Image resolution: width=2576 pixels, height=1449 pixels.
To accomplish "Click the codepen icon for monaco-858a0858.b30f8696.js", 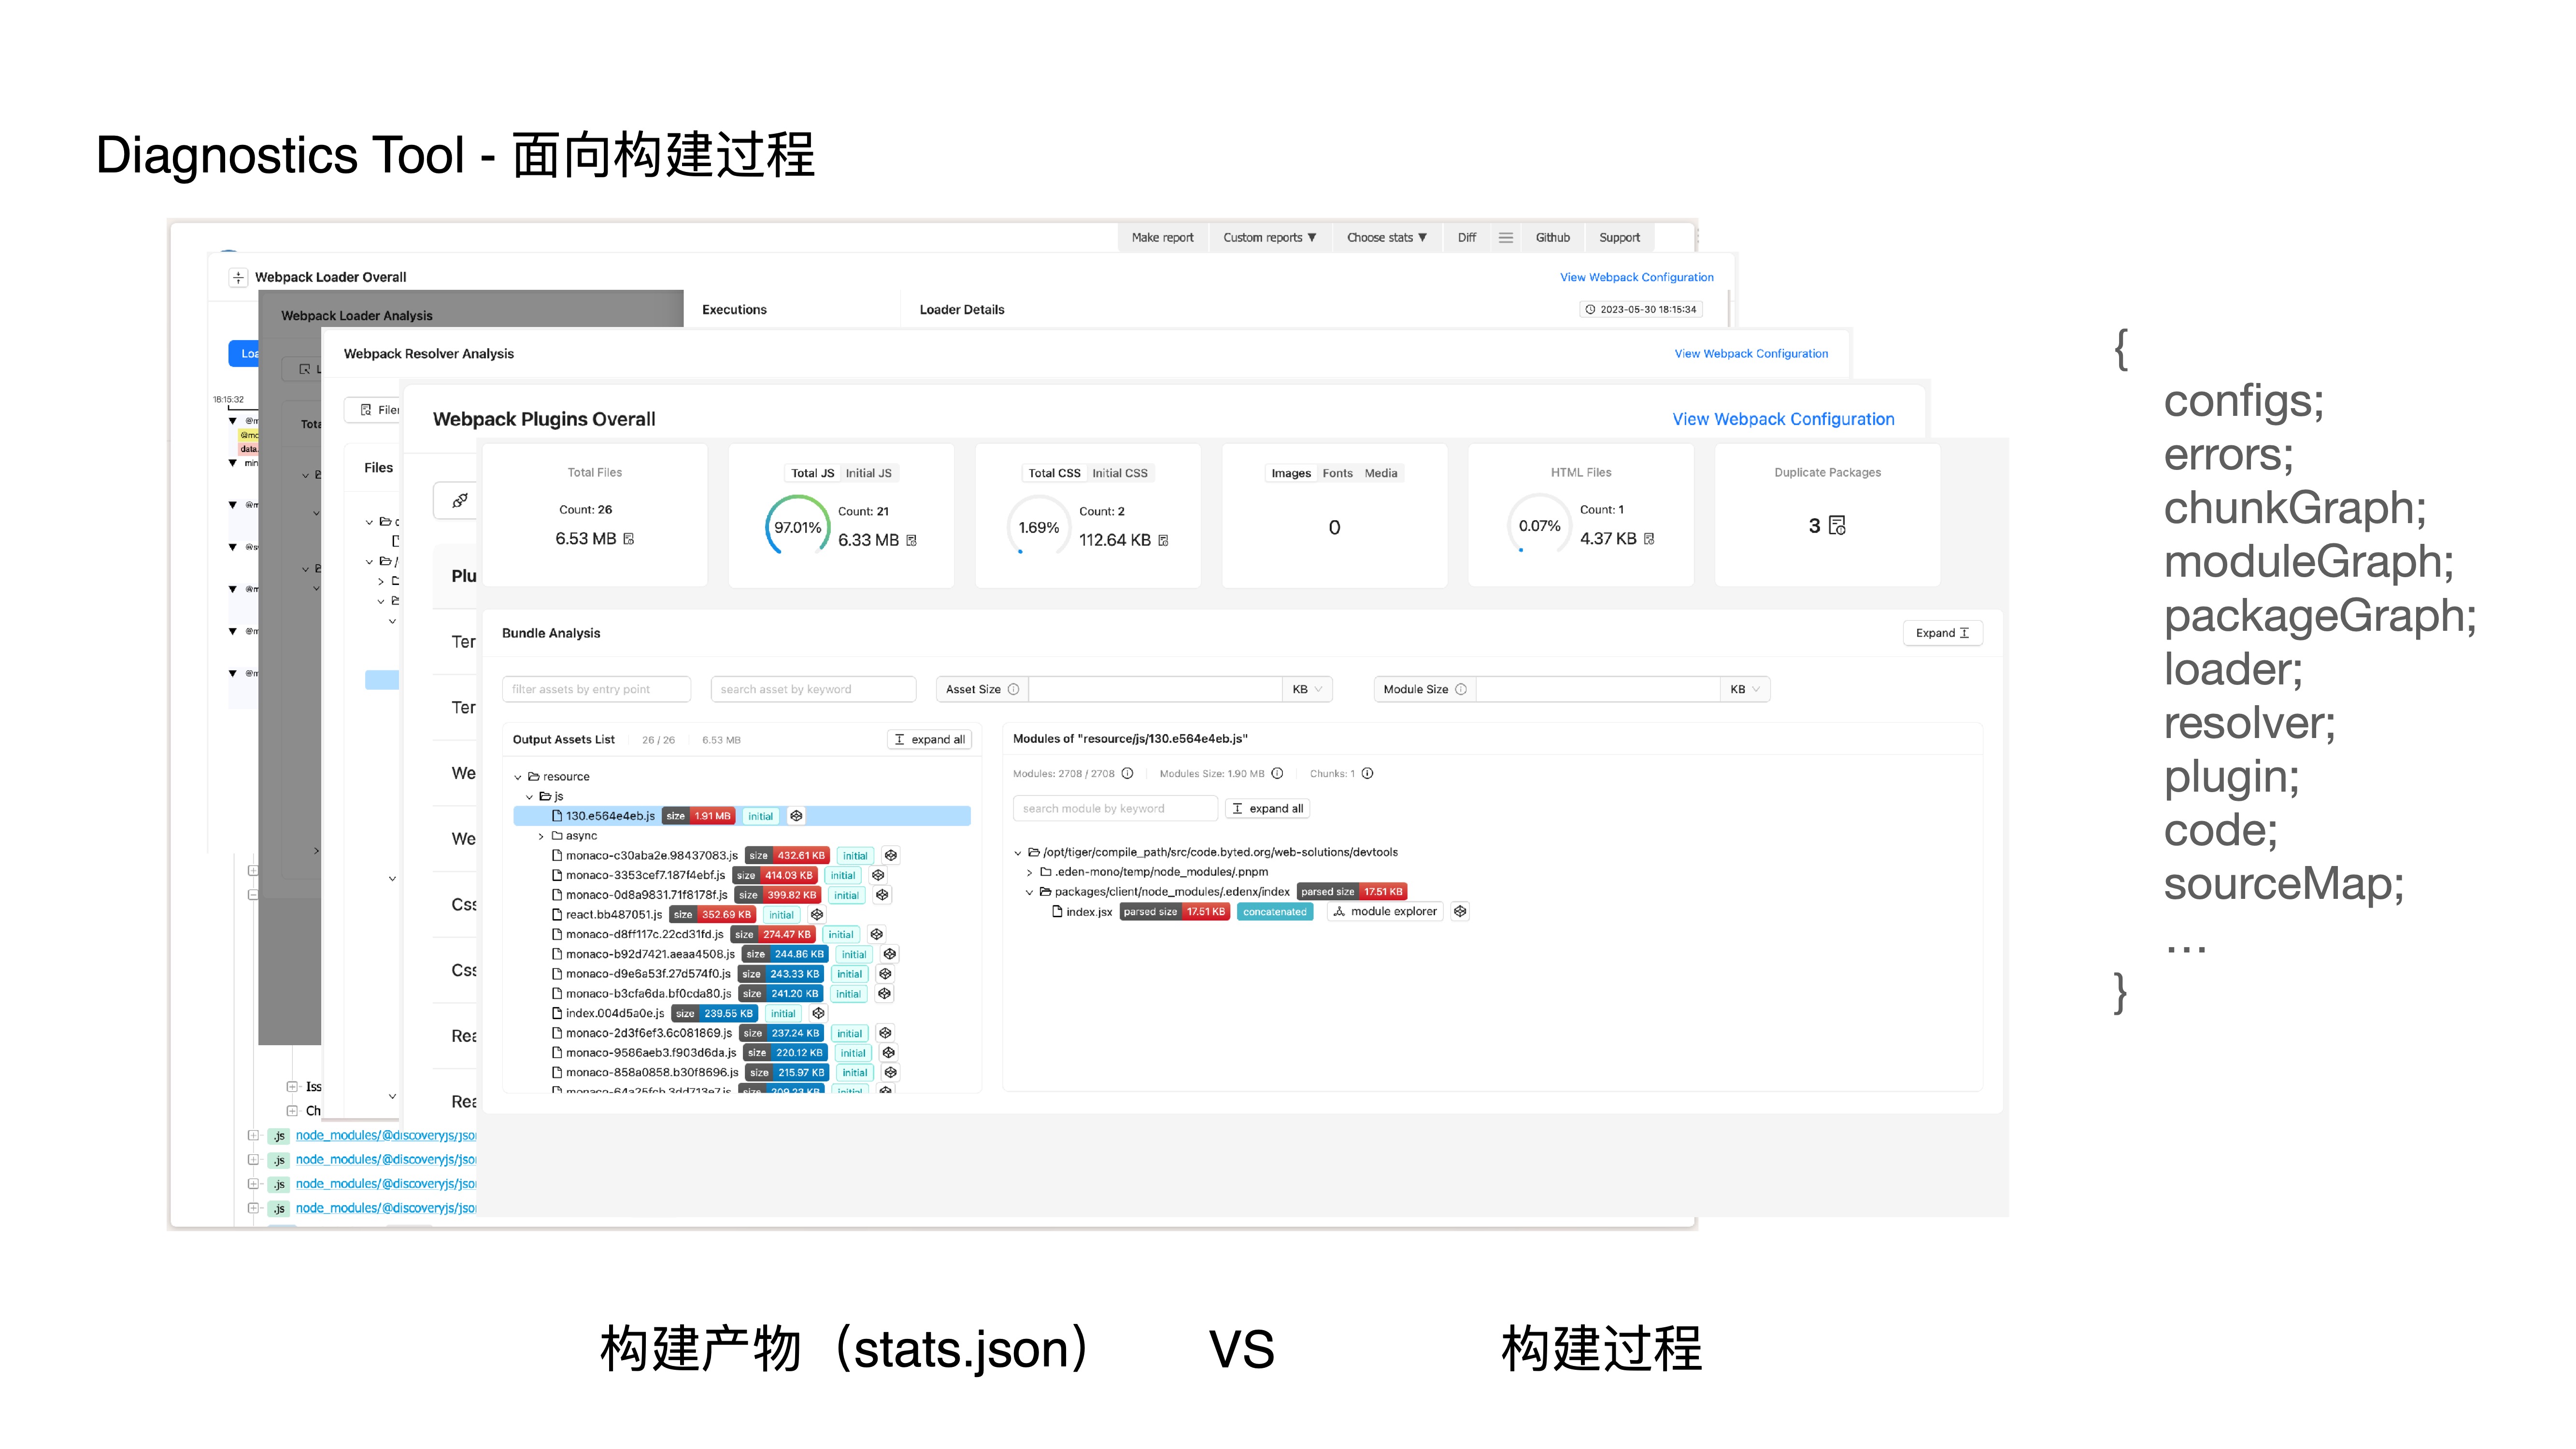I will 890,1072.
